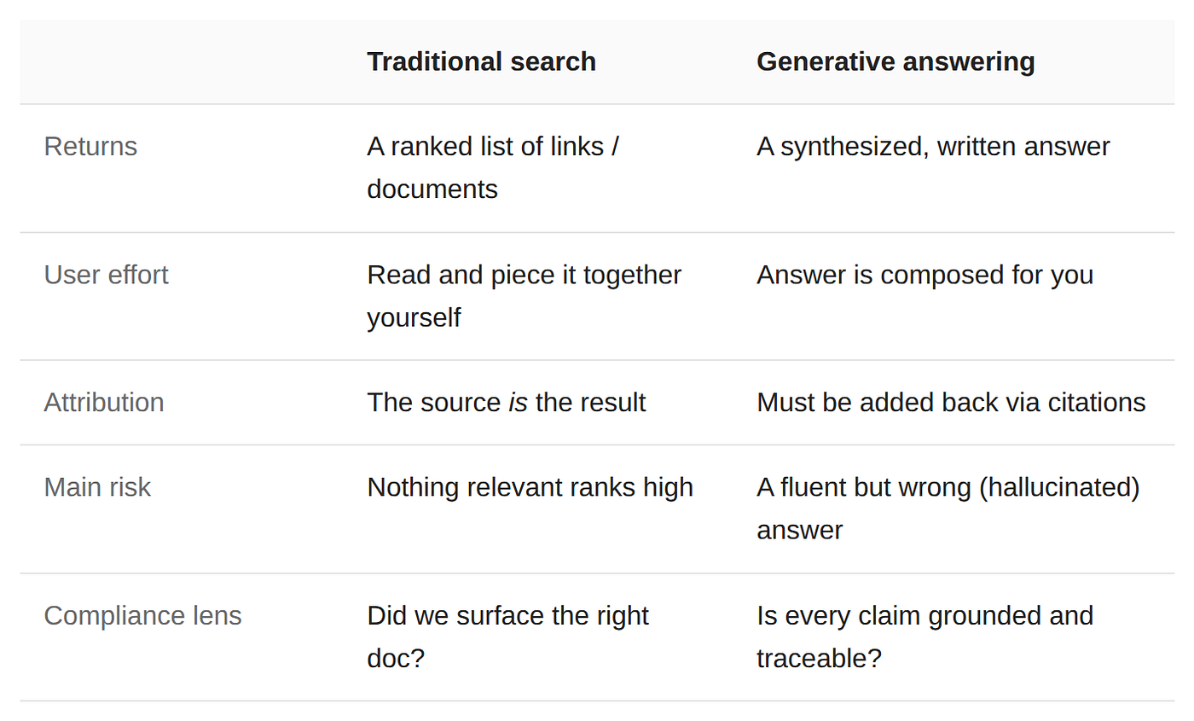Select the 'Main risk' row label

tap(97, 487)
